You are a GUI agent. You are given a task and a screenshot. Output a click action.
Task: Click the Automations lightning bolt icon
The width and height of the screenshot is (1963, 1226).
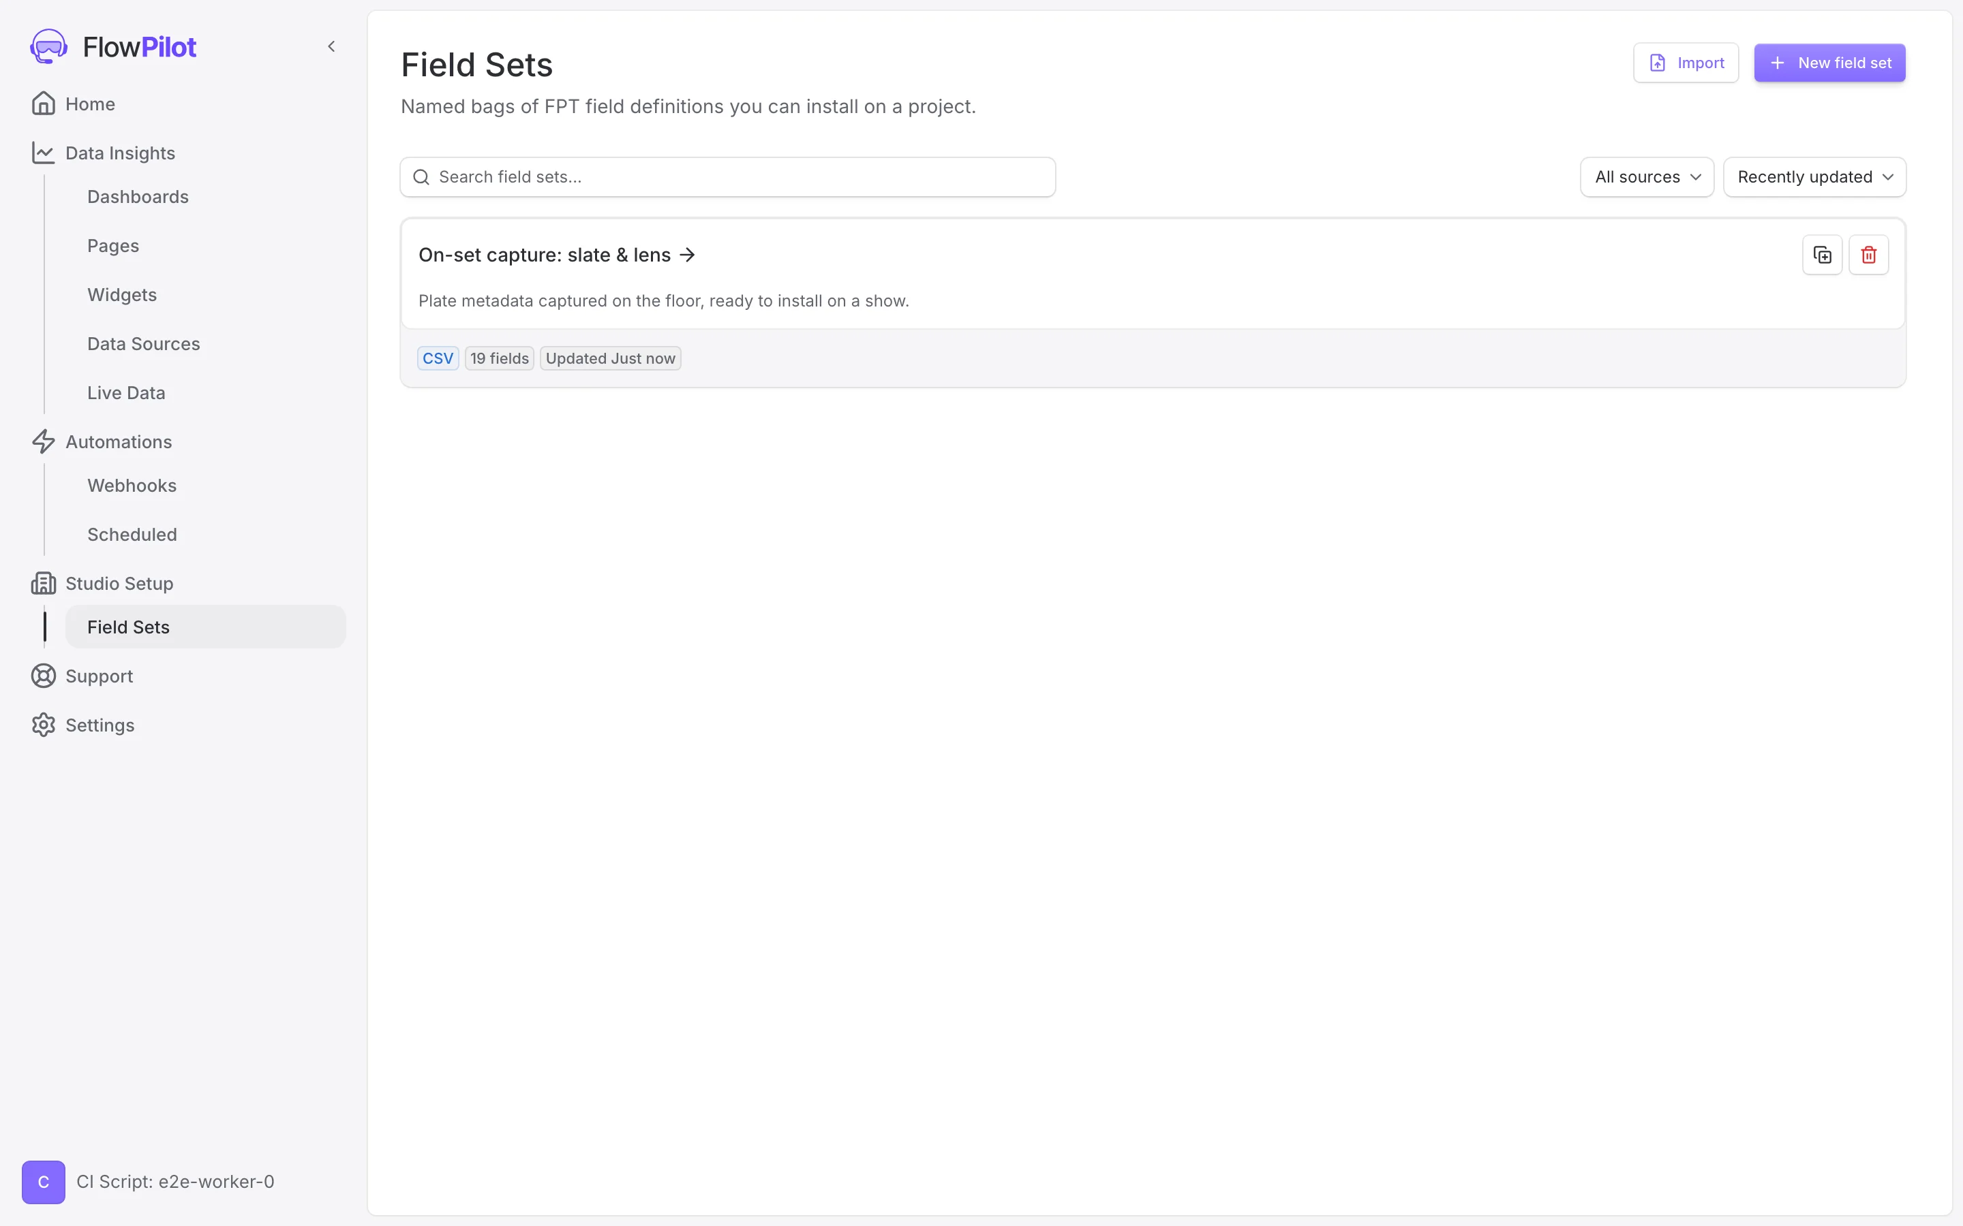[x=43, y=442]
